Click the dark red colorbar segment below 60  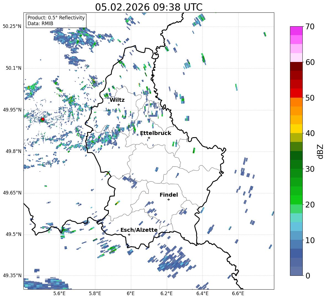296,66
